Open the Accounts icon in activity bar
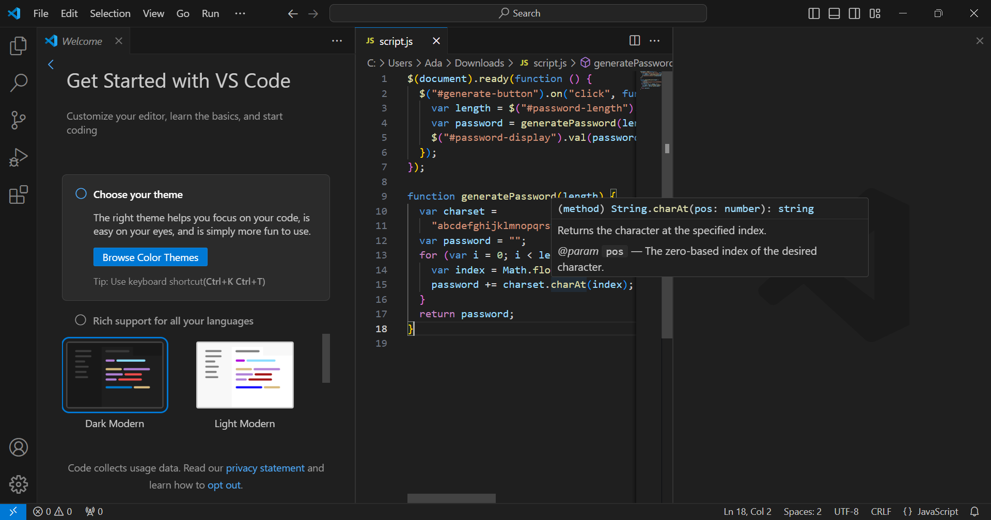Screen dimensions: 991x520 [18, 447]
